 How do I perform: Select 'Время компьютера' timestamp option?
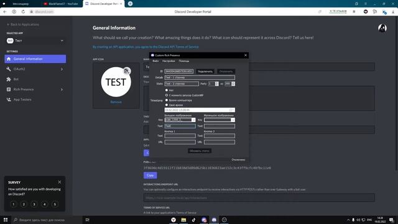point(167,100)
